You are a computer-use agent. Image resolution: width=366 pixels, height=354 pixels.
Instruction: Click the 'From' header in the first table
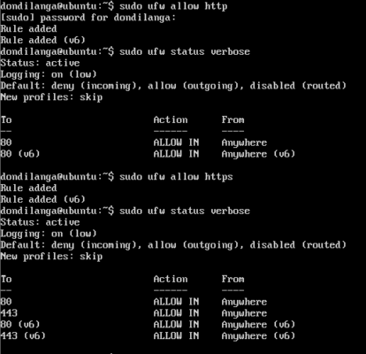[233, 119]
